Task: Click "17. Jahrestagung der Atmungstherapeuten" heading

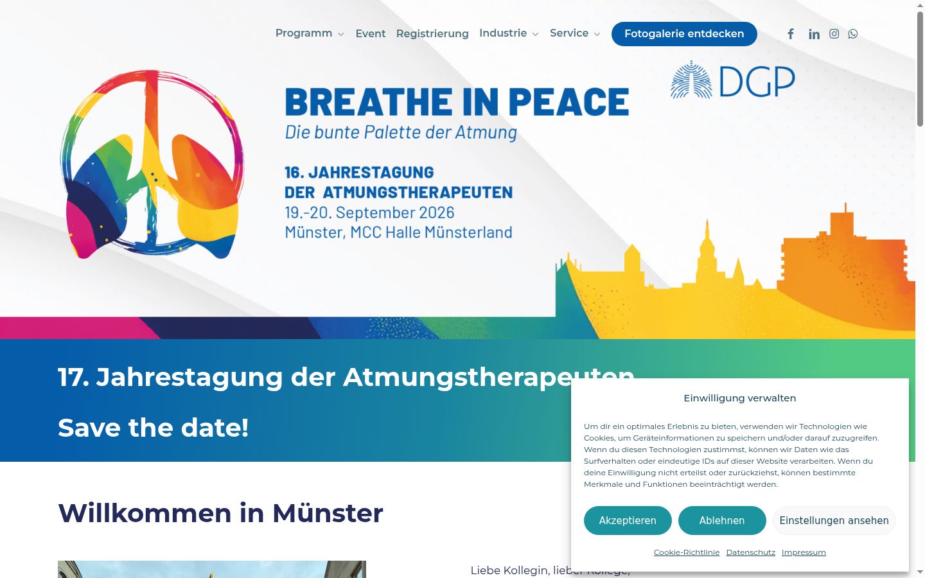Action: (x=346, y=377)
